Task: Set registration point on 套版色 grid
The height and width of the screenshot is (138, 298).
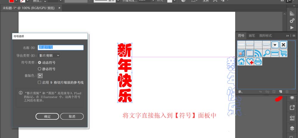Action: point(40,76)
